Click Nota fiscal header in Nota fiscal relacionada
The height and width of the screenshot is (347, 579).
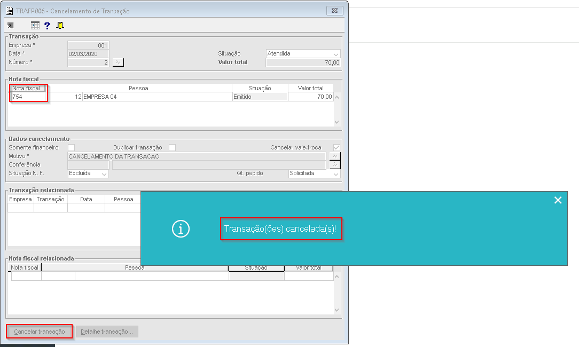pos(25,267)
